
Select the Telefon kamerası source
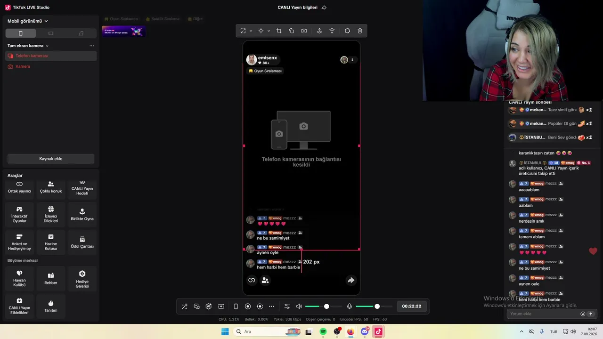[51, 56]
